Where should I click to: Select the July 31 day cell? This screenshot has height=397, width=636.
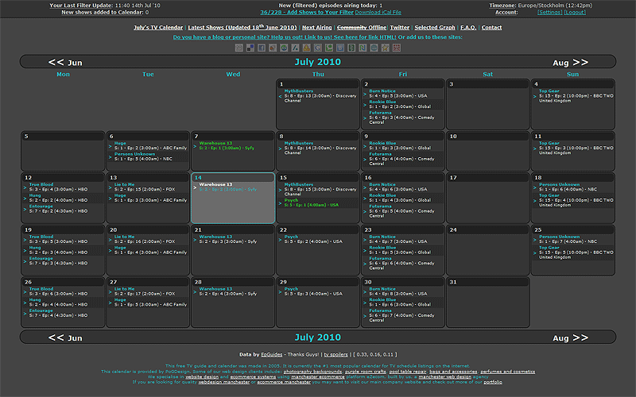pos(487,303)
